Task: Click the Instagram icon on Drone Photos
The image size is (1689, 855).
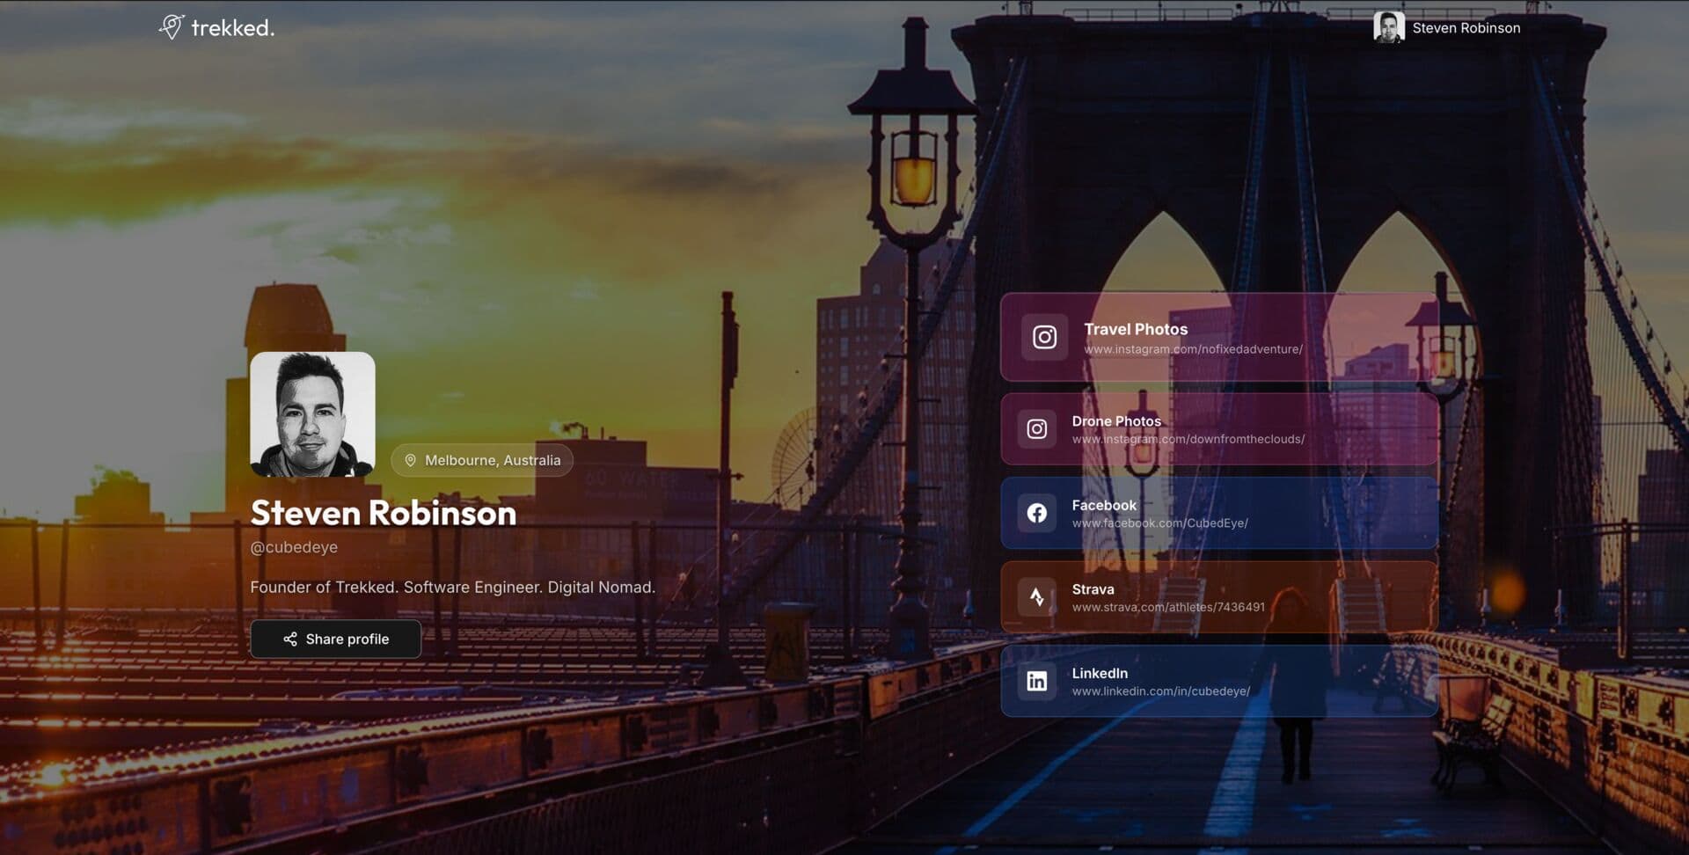Action: 1037,429
